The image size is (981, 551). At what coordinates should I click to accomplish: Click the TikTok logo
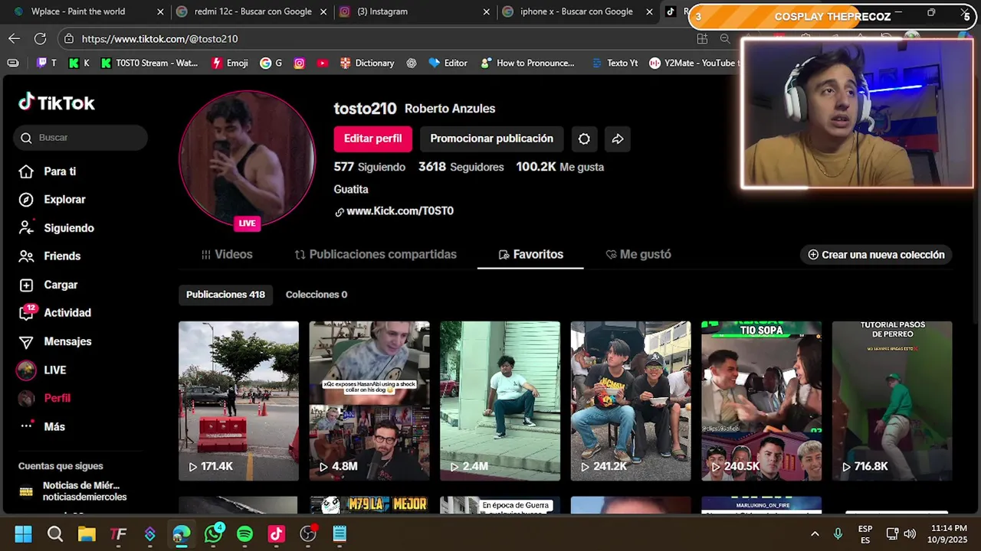(57, 103)
